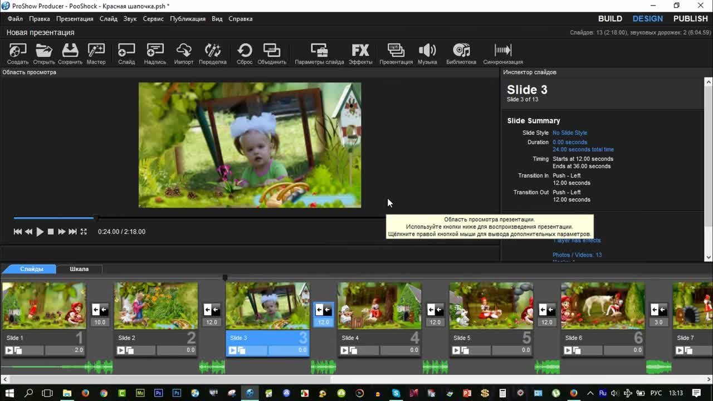The image size is (713, 401).
Task: Open Task View in taskbar
Action: pyautogui.click(x=47, y=393)
